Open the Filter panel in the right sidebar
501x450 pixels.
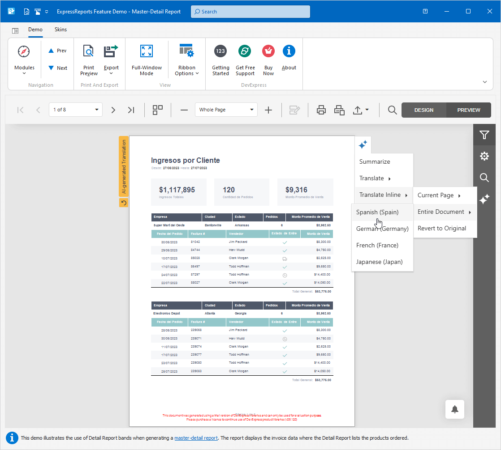click(x=484, y=135)
